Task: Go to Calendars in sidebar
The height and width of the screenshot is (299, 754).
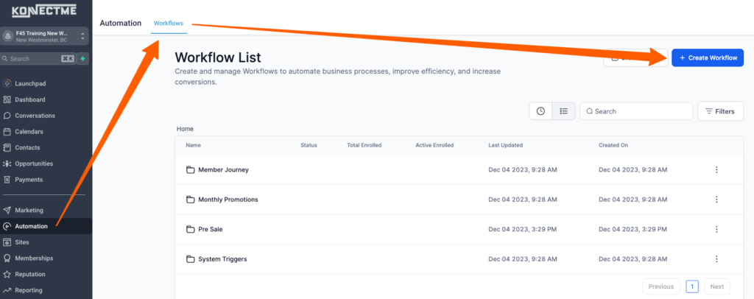Action: click(29, 132)
